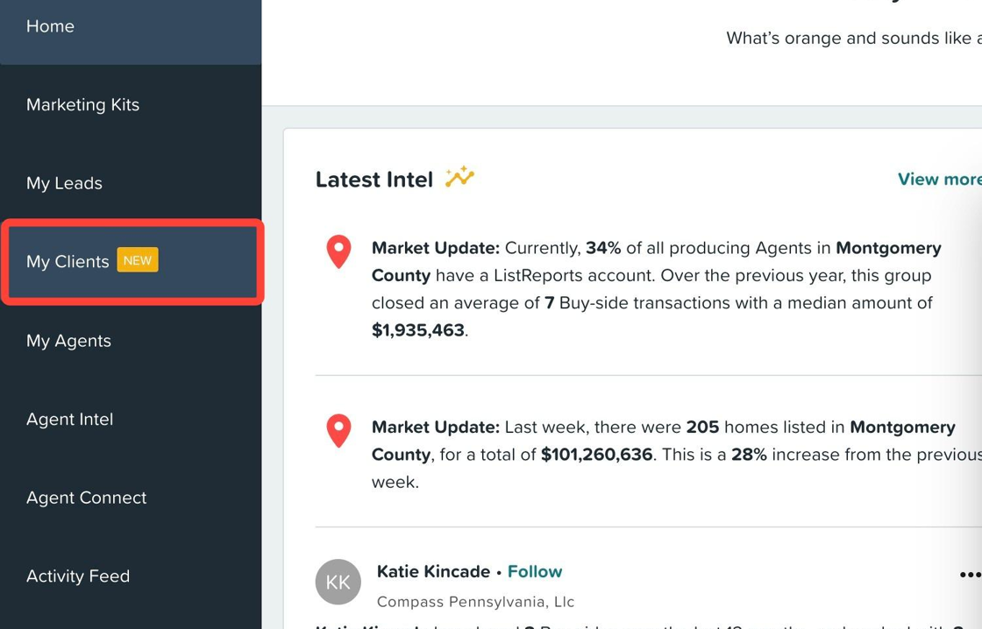The image size is (982, 629).
Task: Follow Katie Kincade
Action: (x=535, y=571)
